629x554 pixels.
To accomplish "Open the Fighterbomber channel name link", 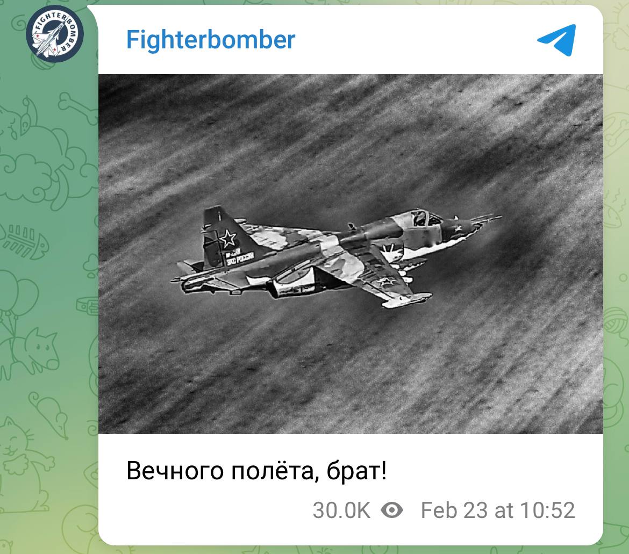I will pyautogui.click(x=211, y=40).
